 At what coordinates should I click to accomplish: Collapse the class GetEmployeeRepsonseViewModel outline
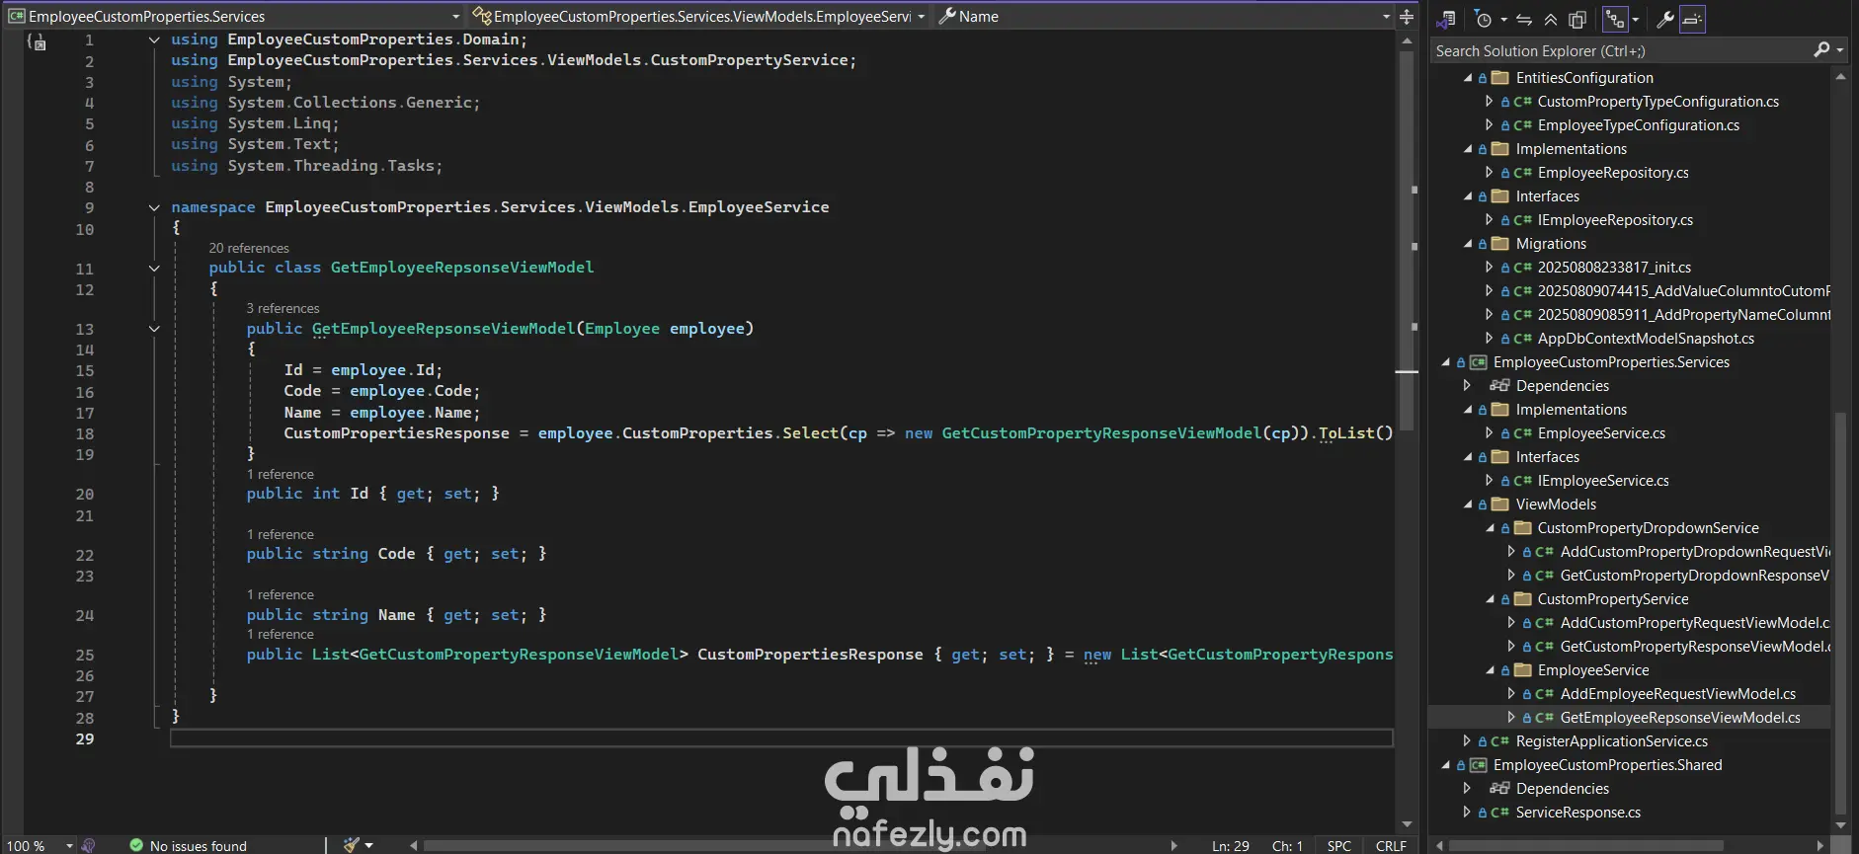pyautogui.click(x=154, y=268)
